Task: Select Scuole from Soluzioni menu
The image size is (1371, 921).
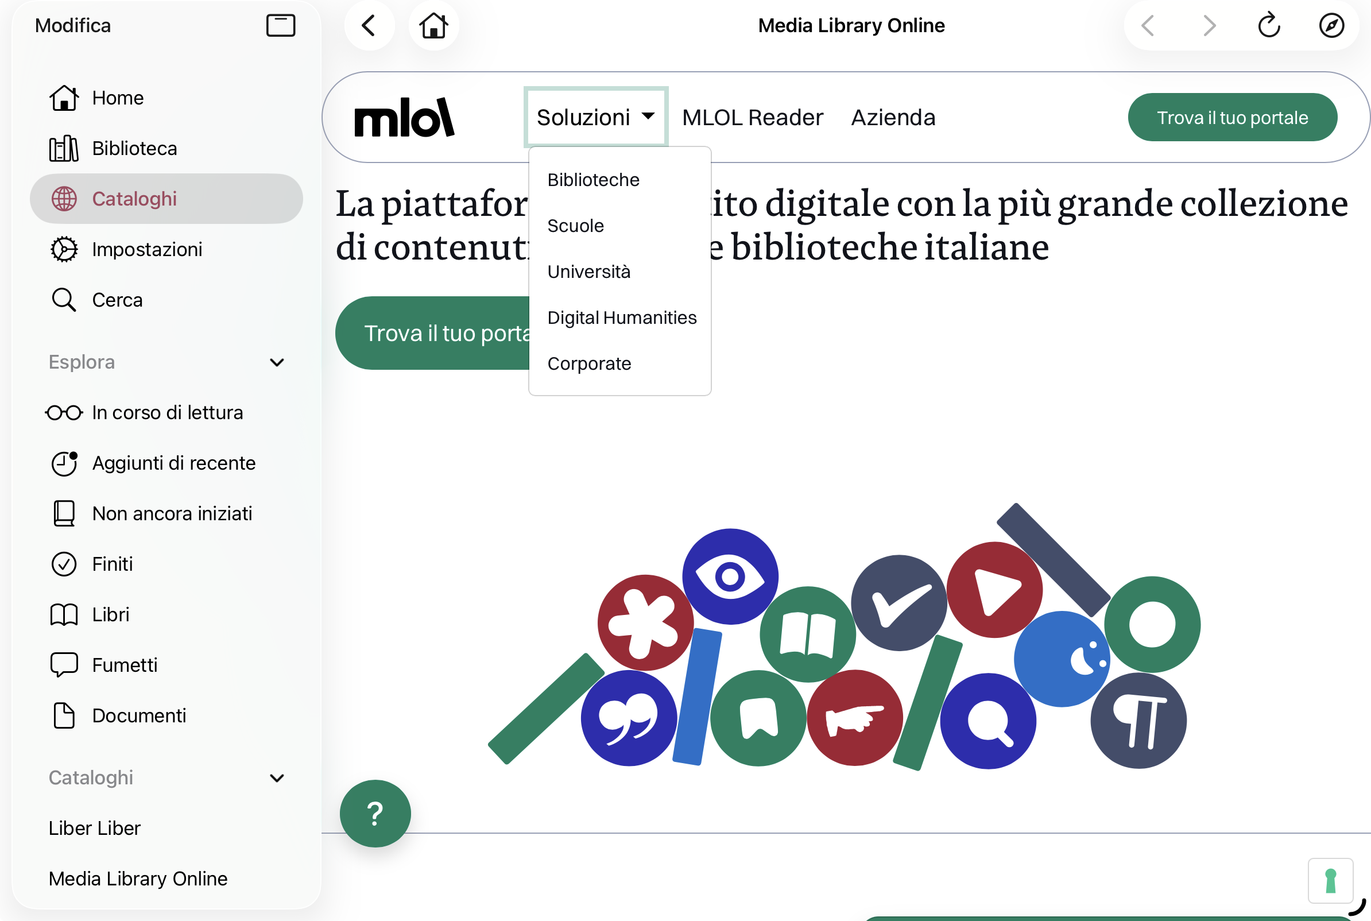Action: click(575, 226)
